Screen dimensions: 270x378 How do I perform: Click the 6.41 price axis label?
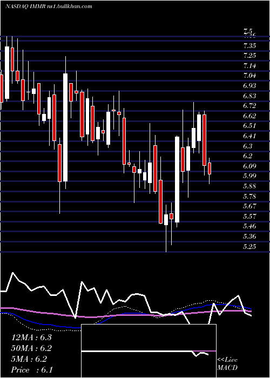tap(249, 136)
